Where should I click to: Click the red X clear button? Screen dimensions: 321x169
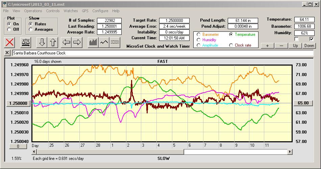tap(10, 42)
